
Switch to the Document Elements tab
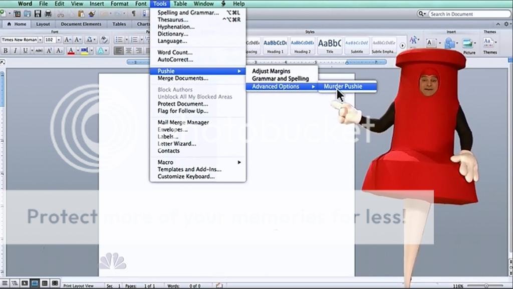[81, 24]
